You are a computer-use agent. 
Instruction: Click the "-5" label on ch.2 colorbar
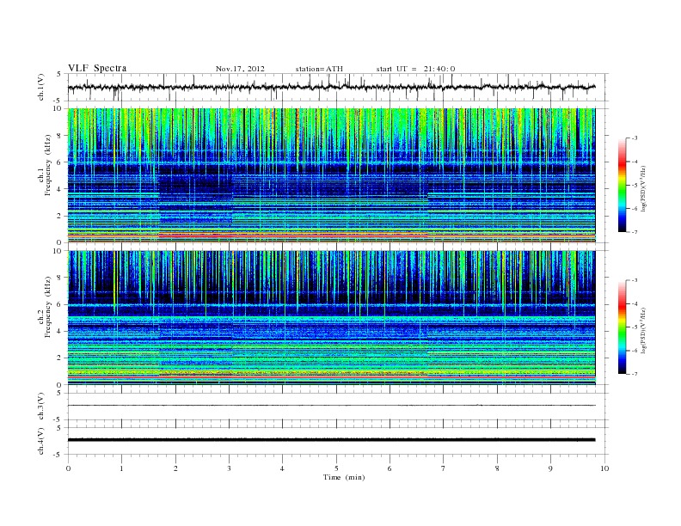635,327
